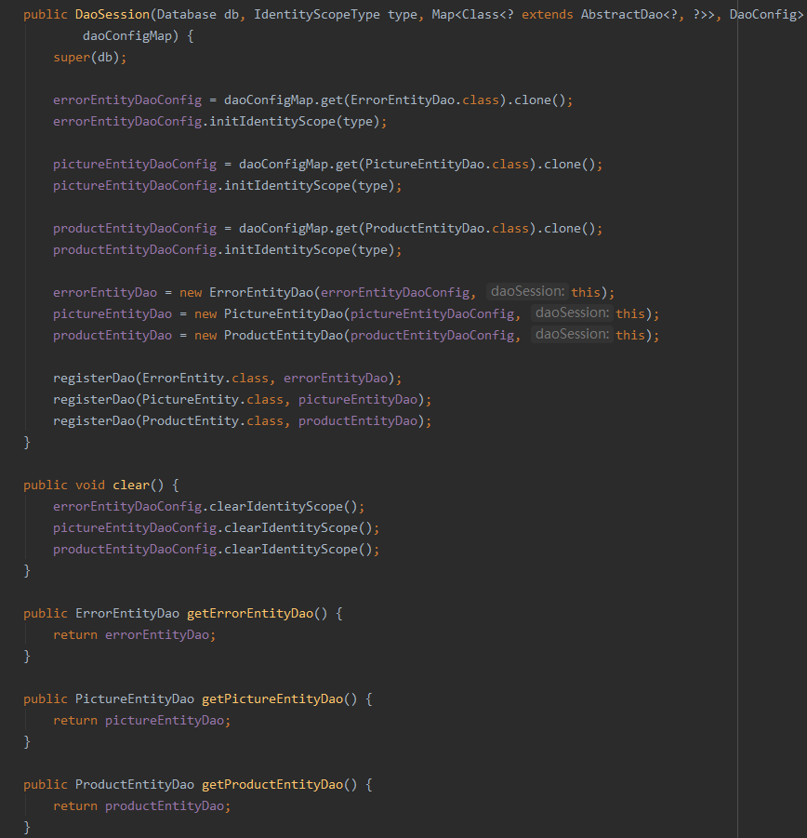Viewport: 807px width, 838px height.
Task: Click 'ErrorEntityDao.class' in the daoConfigMap.get line
Action: click(x=425, y=100)
